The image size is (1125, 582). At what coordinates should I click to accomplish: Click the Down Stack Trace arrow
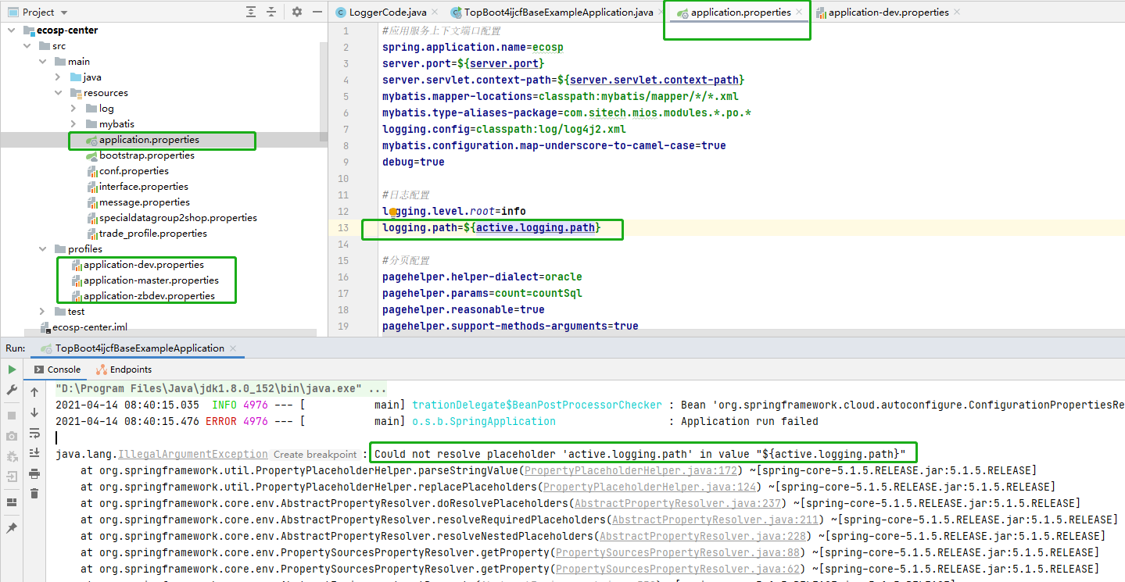point(34,412)
